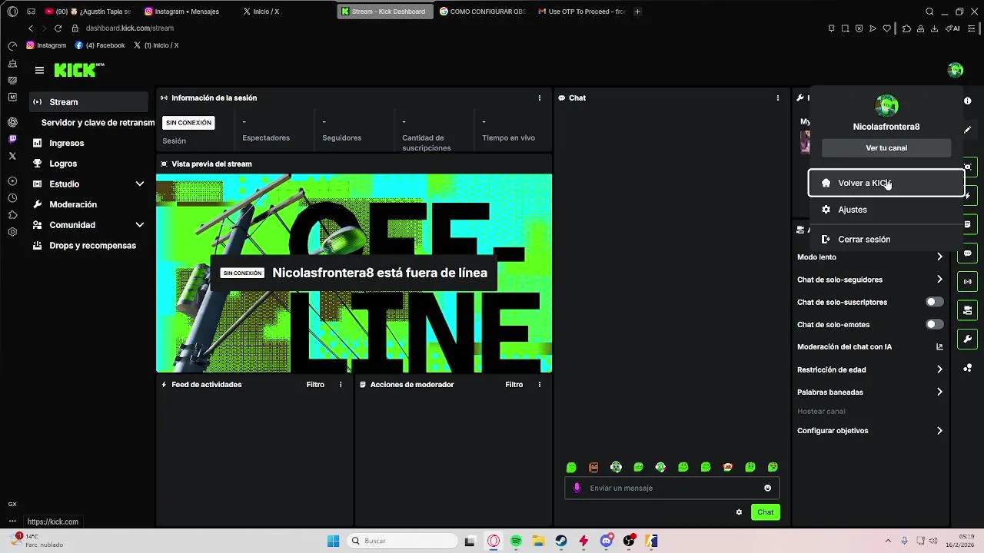Image resolution: width=984 pixels, height=553 pixels.
Task: Open Stream in the sidebar
Action: 89,102
